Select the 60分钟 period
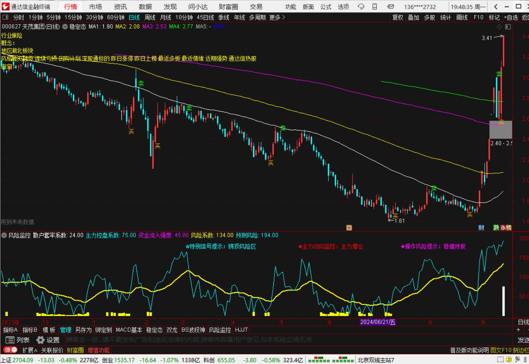Viewport: 529px width, 364px height. click(x=116, y=17)
